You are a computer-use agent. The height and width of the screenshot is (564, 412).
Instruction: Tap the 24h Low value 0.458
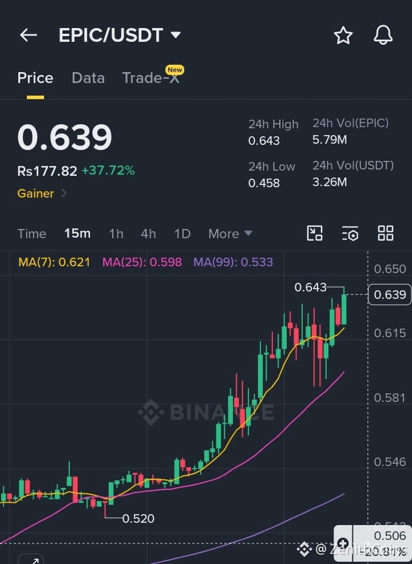264,183
